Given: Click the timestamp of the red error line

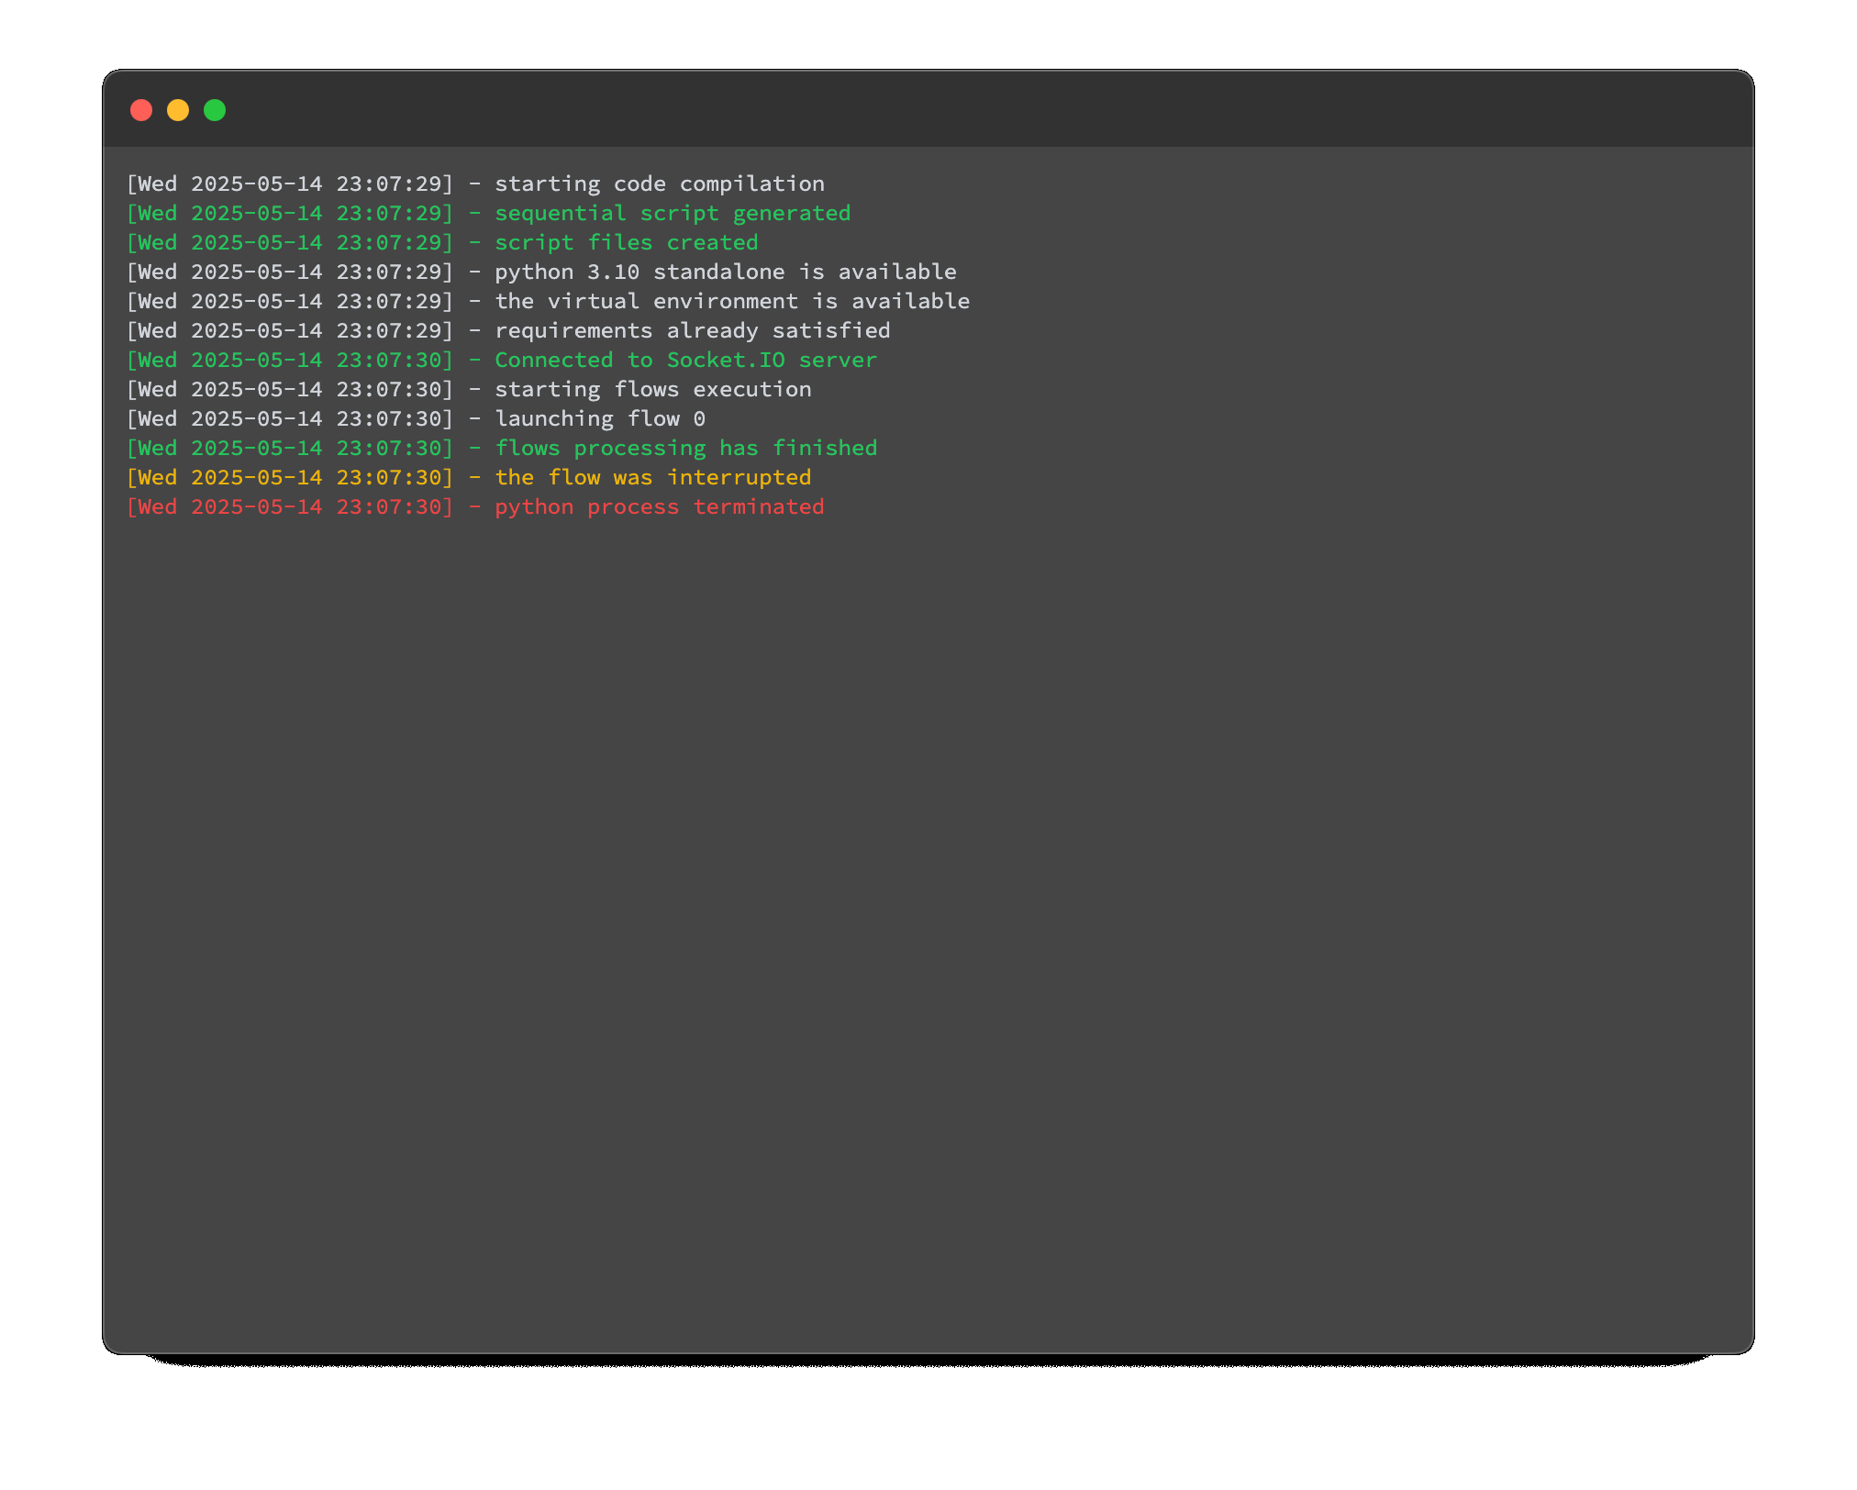Looking at the screenshot, I should pyautogui.click(x=290, y=506).
